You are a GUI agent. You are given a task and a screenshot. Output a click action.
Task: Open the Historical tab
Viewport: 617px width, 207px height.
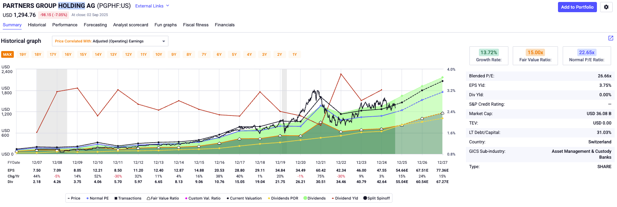(37, 25)
